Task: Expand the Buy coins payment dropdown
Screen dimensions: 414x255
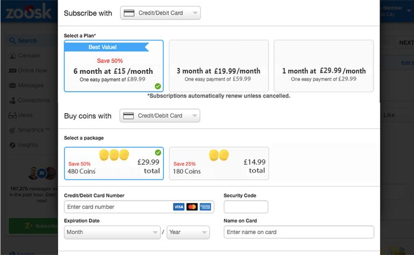Action: 160,116
